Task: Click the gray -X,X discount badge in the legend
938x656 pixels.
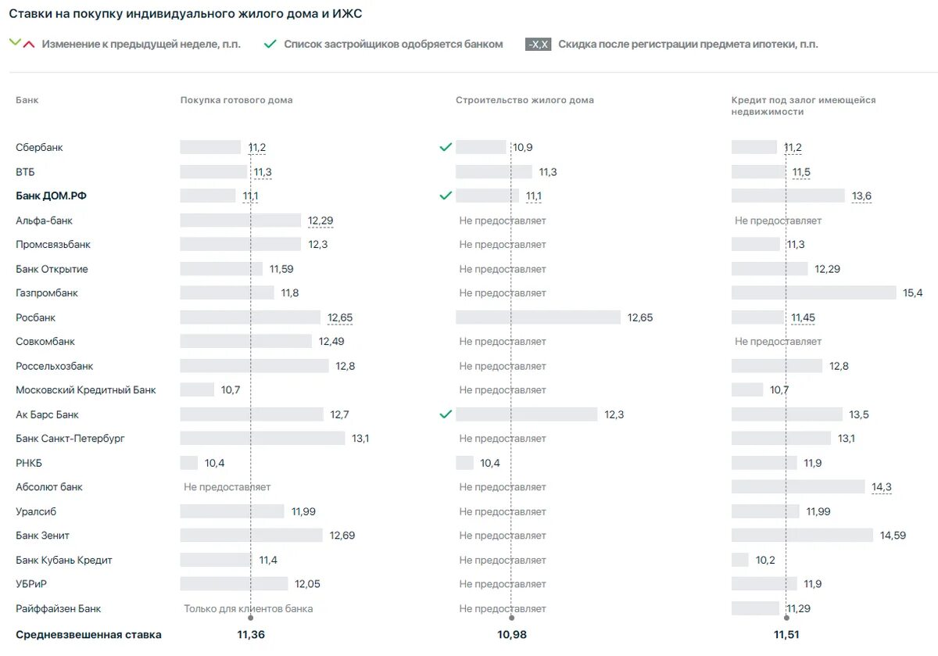Action: coord(538,45)
